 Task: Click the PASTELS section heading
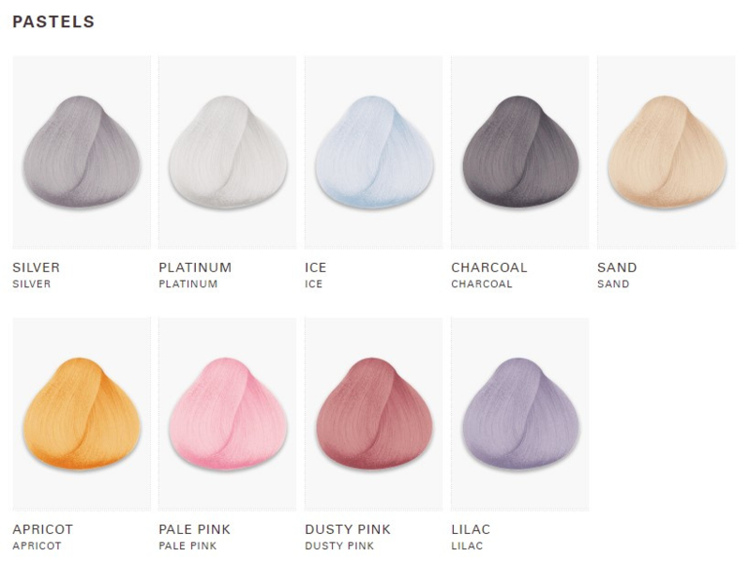[53, 22]
